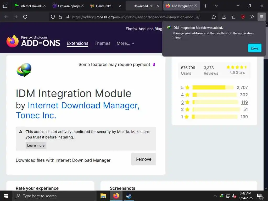Open Firefox View tab icon
The image size is (268, 201).
[x=5, y=6]
